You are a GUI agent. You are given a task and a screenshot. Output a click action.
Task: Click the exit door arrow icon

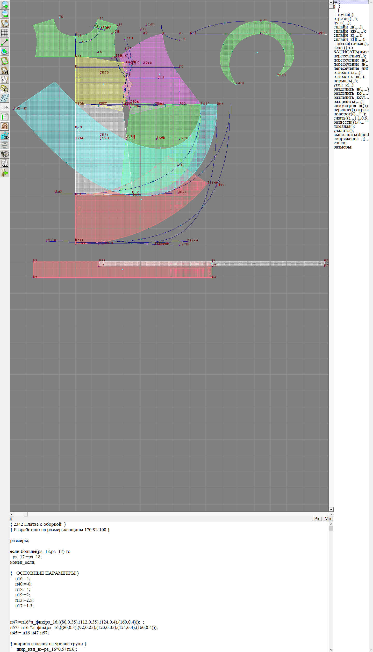tap(5, 173)
